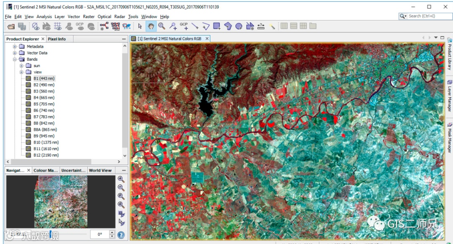Open the image window document list dropdown

click(436, 38)
